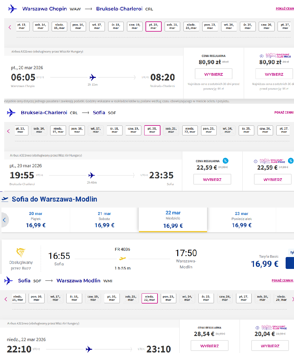Viewport: 294px width, 353px height.
Task: Click the plane icon beside Bruksela-Charleroi header
Action: point(11,113)
